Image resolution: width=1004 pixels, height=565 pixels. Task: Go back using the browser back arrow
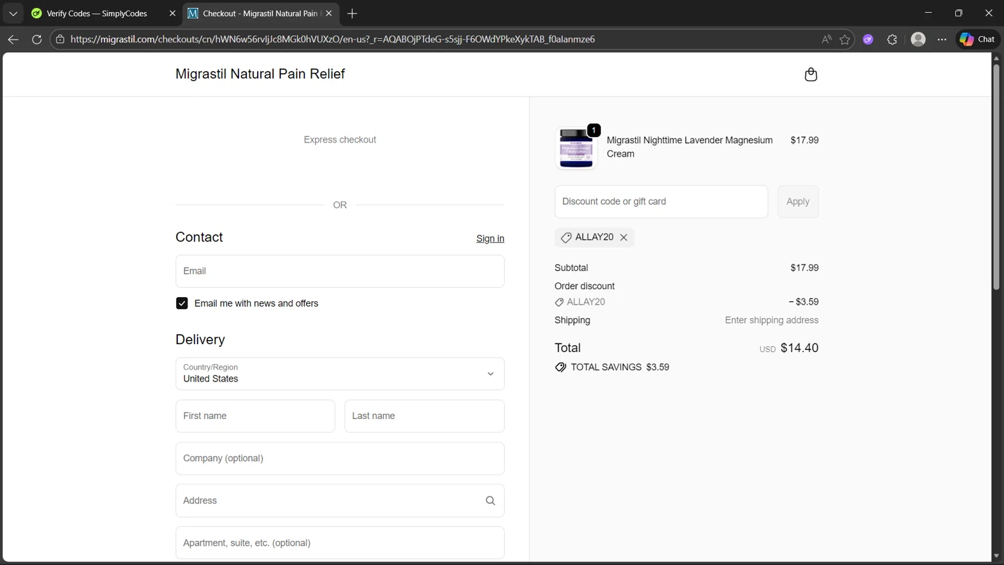[13, 39]
